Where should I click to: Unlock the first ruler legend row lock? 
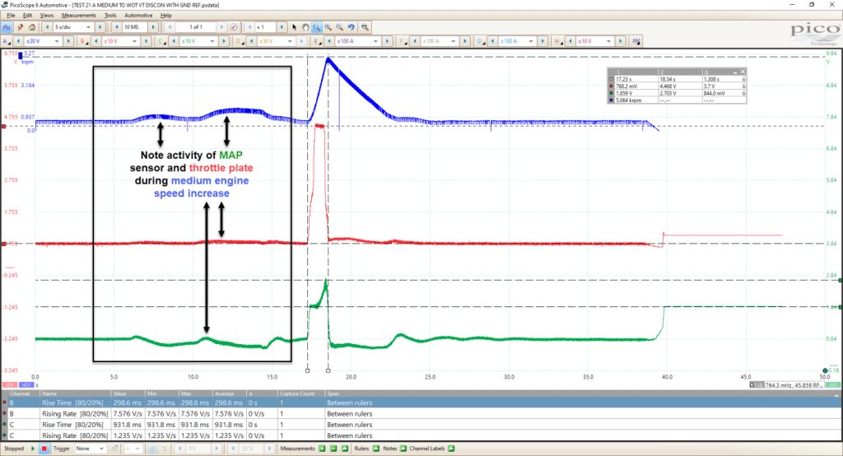coord(743,79)
